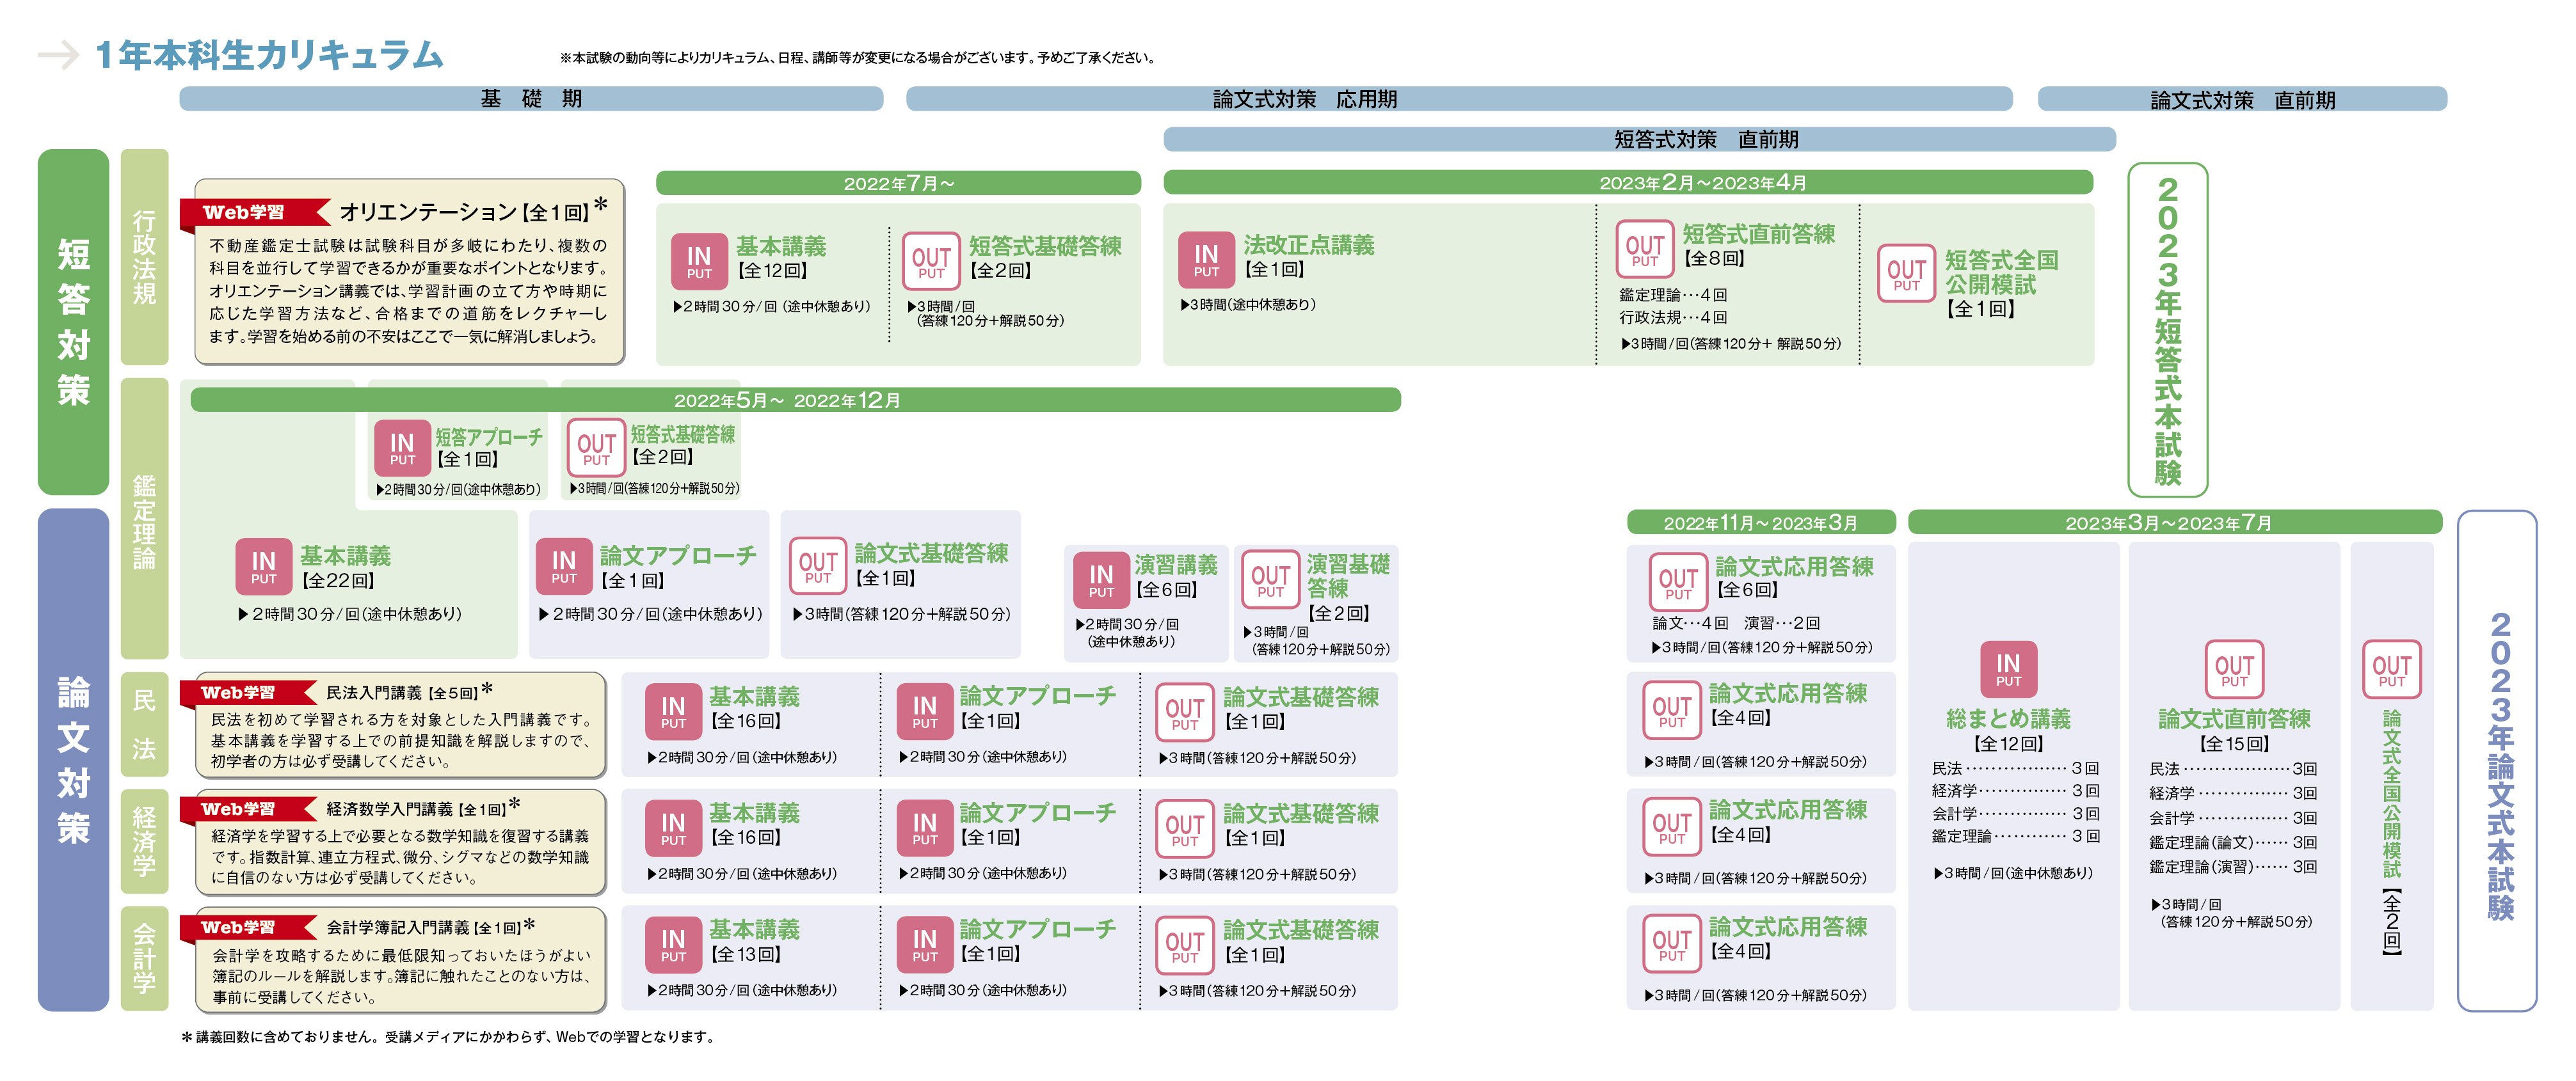The height and width of the screenshot is (1081, 2576).
Task: Click INPUT icon above 総まとめ講義
Action: (x=2008, y=668)
